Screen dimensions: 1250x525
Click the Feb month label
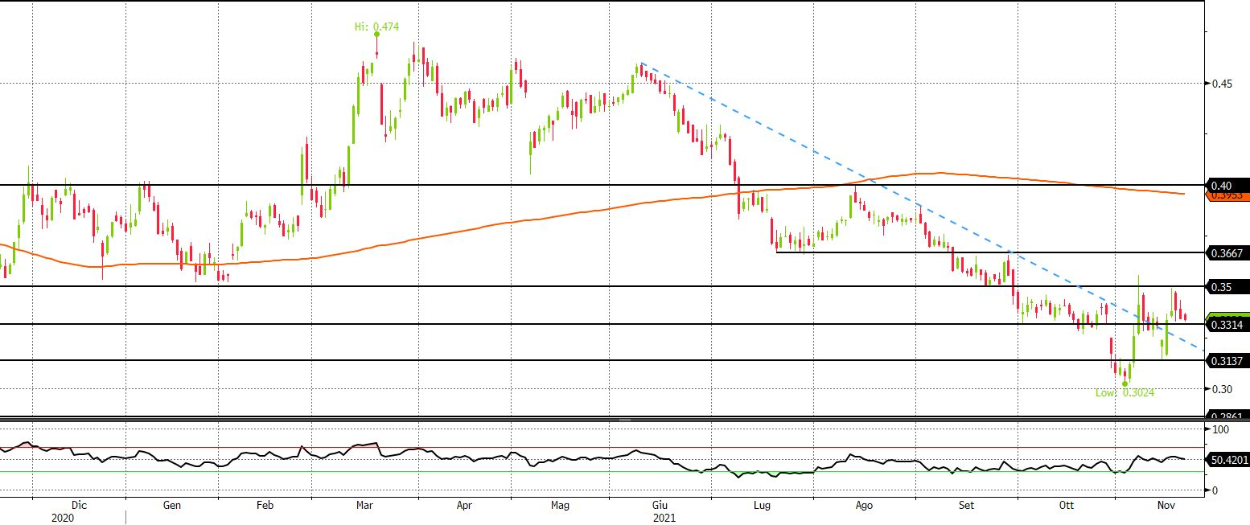pos(265,506)
